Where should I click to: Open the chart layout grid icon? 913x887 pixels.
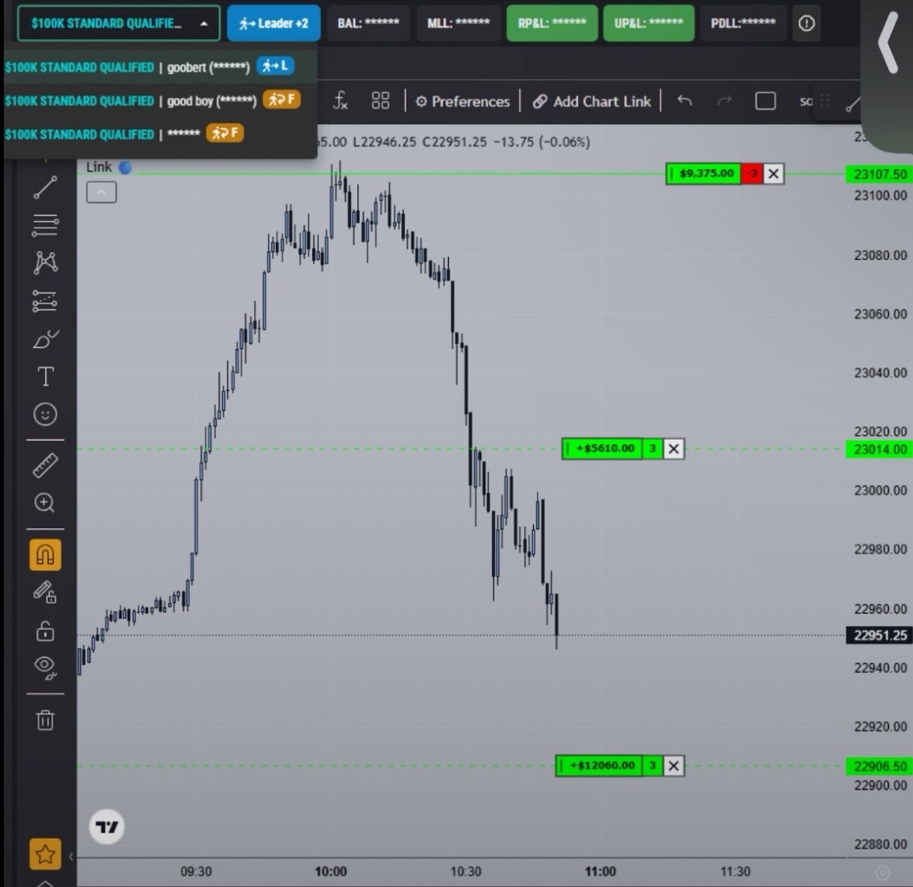[380, 101]
